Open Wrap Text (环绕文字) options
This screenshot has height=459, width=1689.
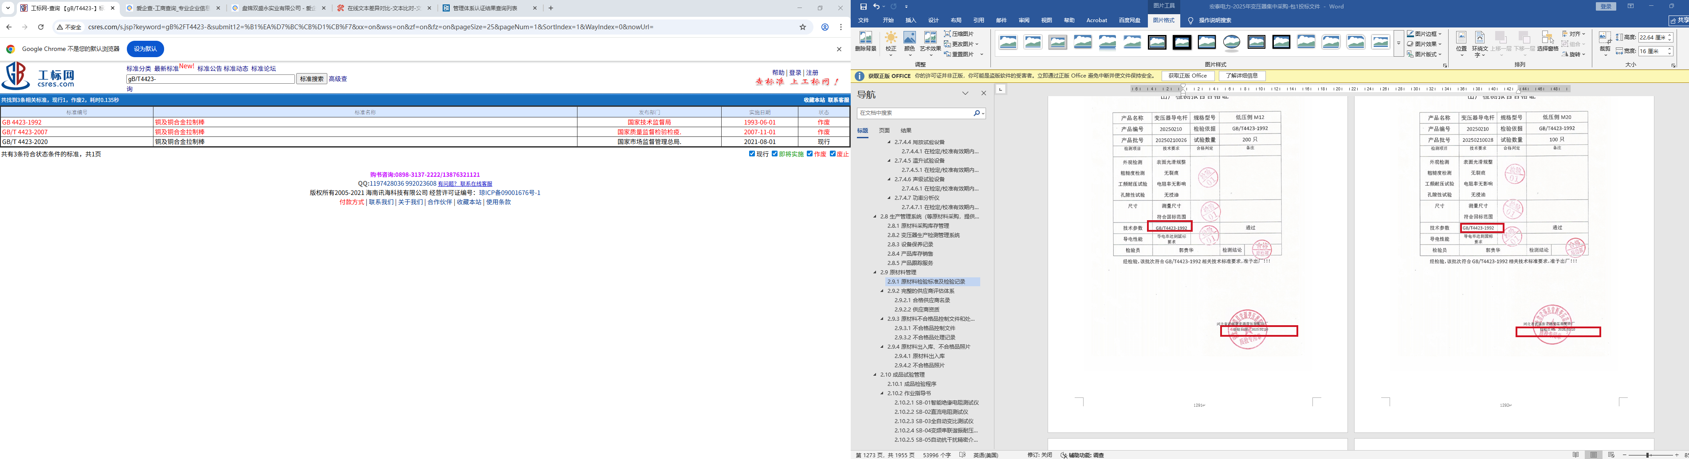1480,44
